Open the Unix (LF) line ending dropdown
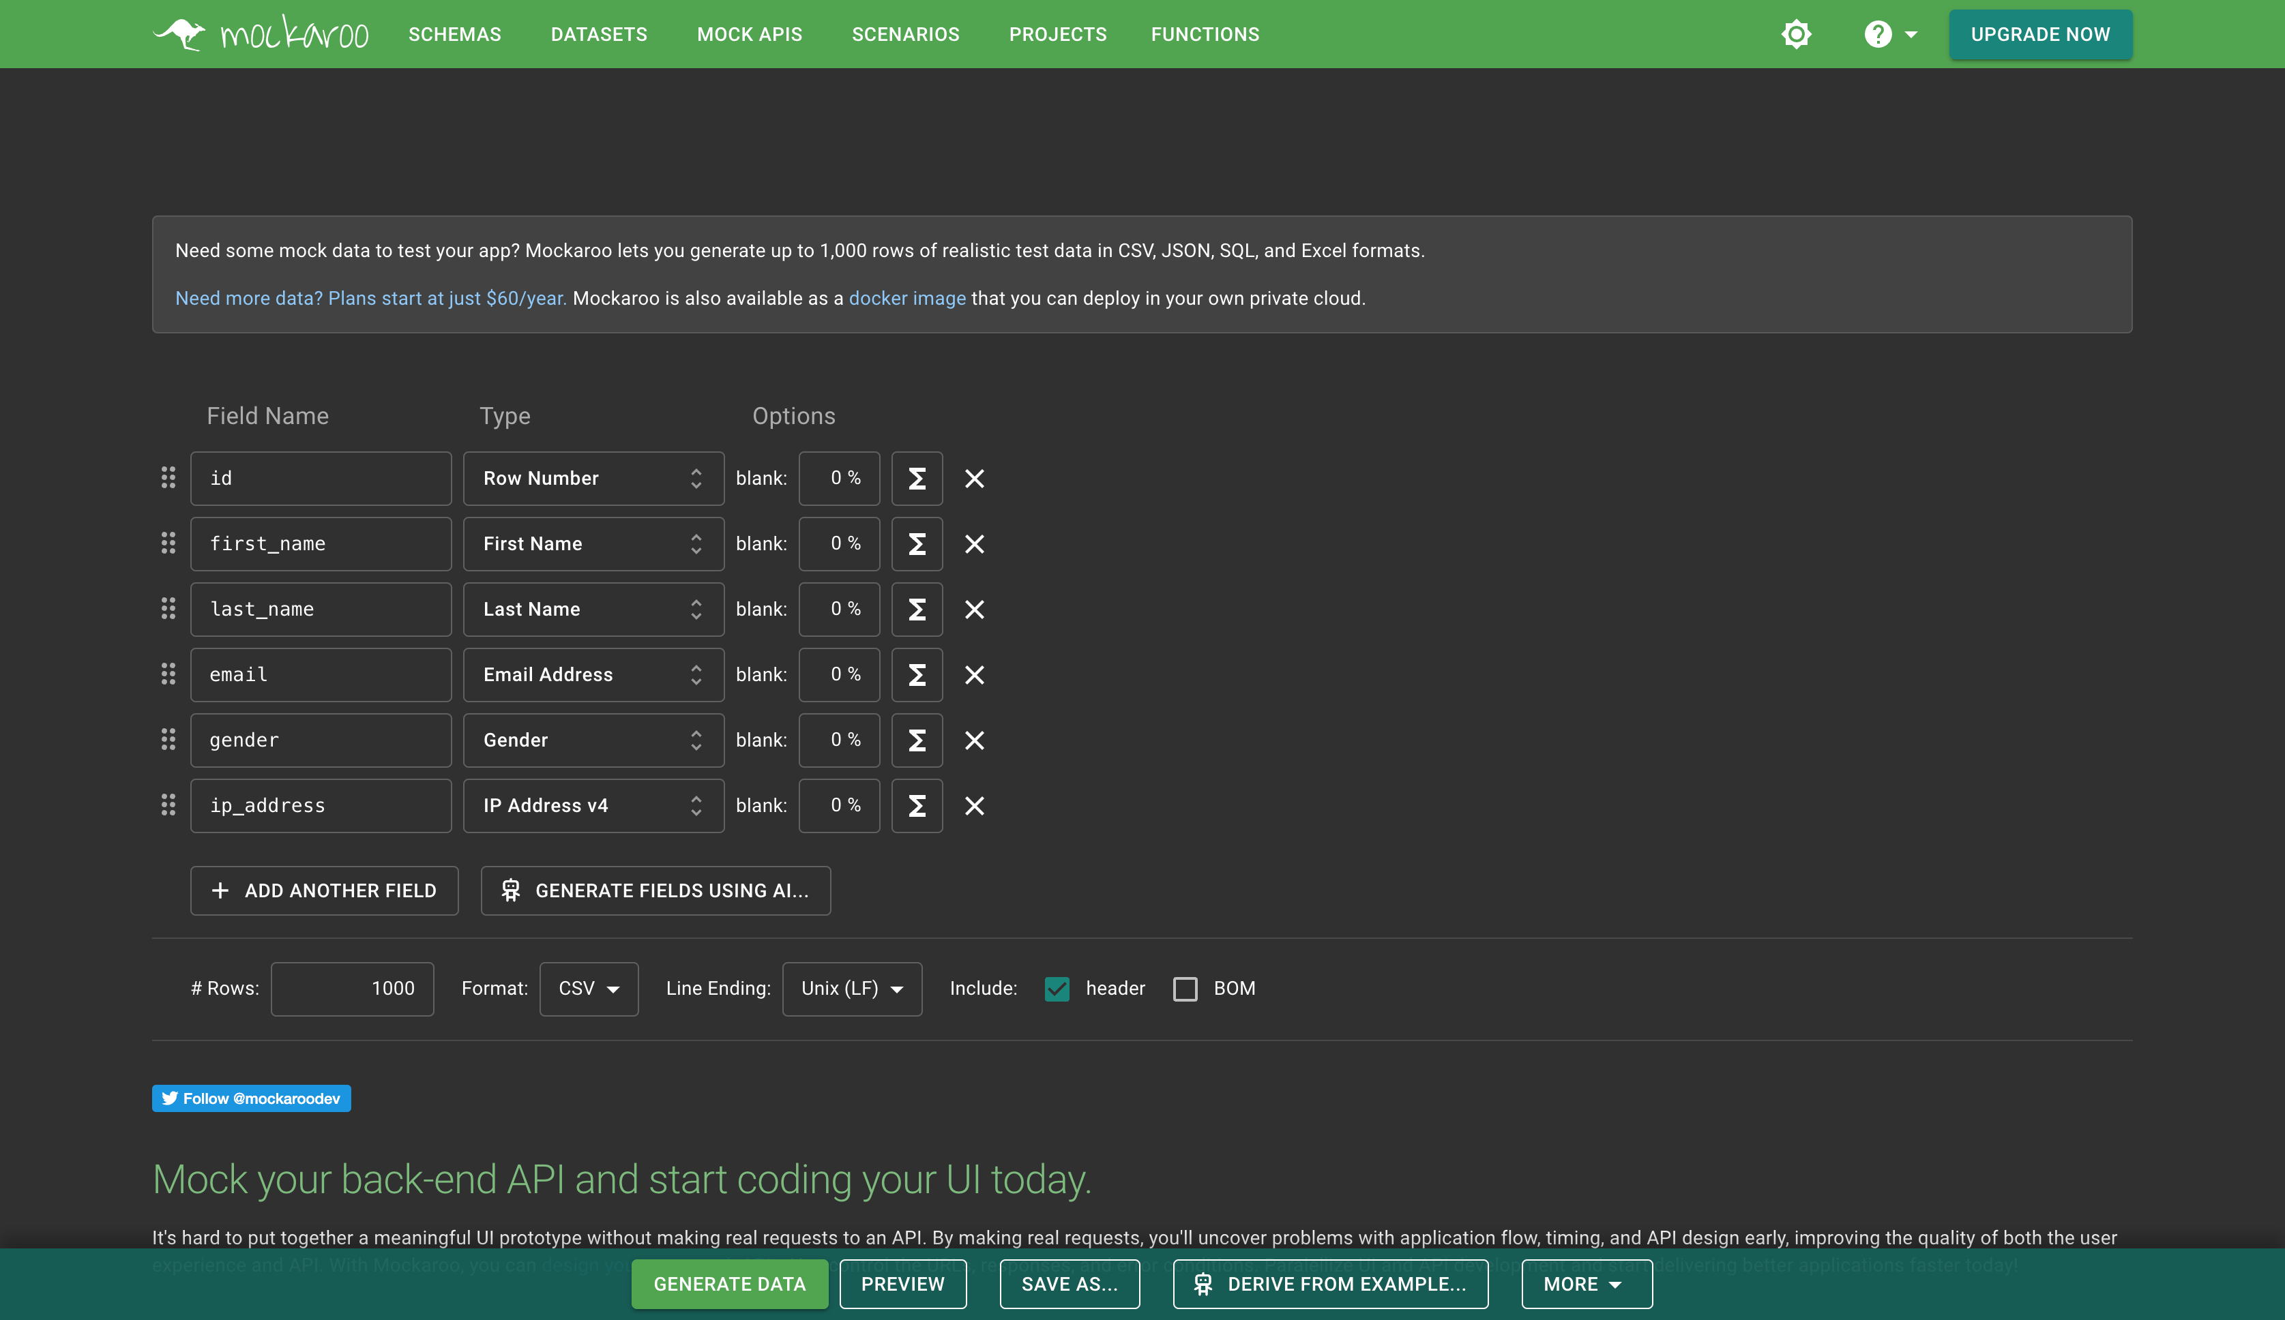 coord(851,988)
